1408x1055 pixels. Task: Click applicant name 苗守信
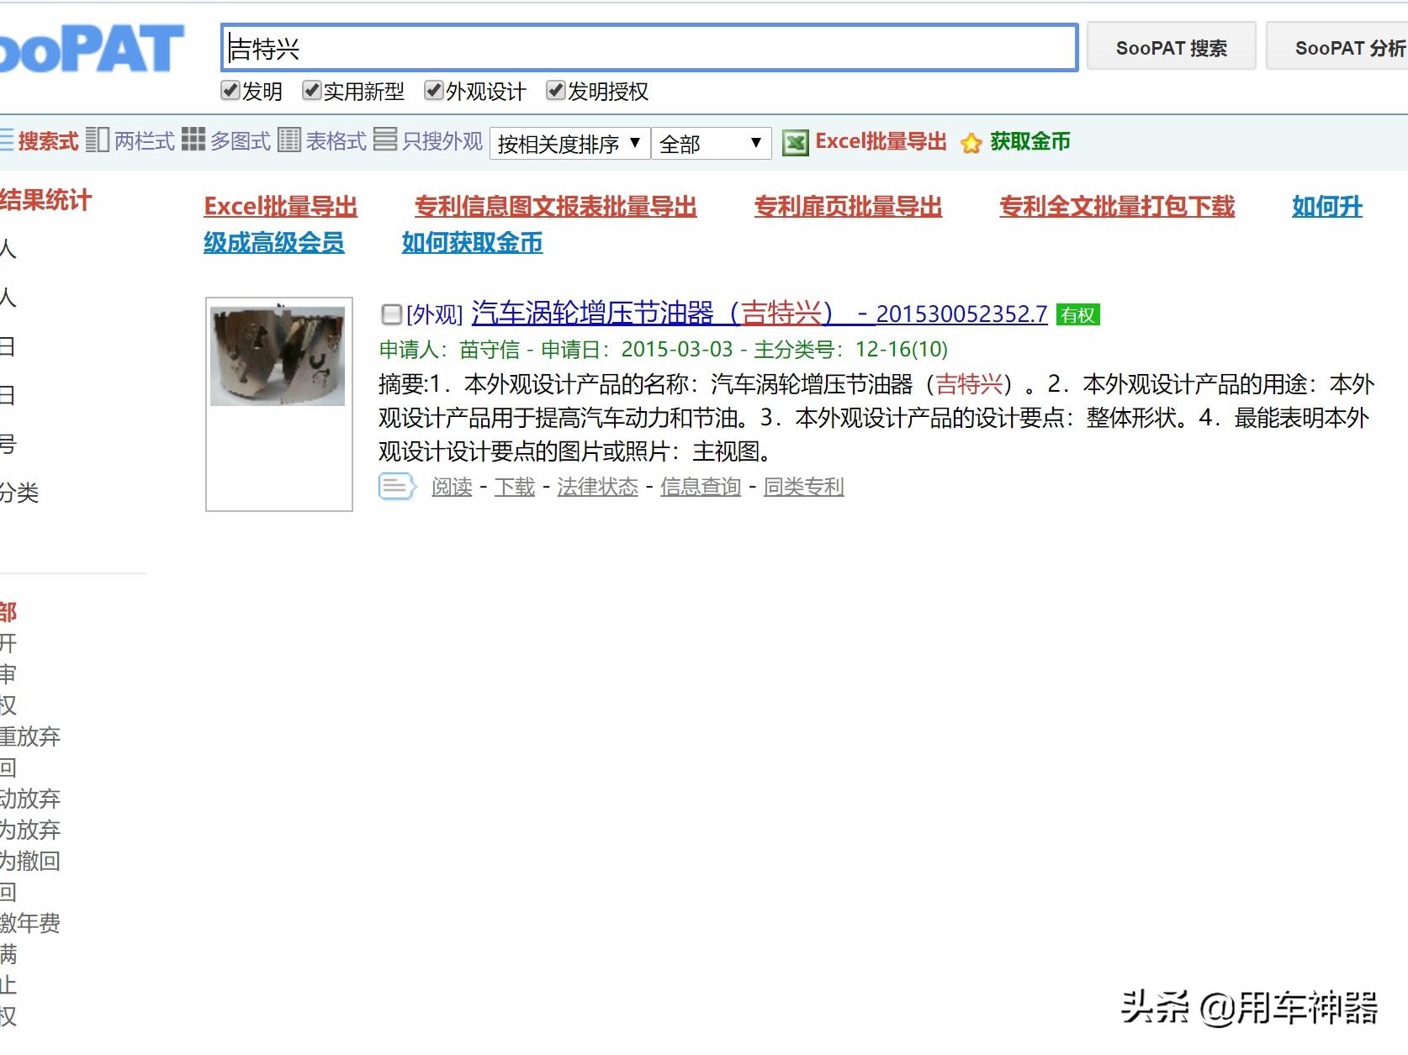(490, 349)
